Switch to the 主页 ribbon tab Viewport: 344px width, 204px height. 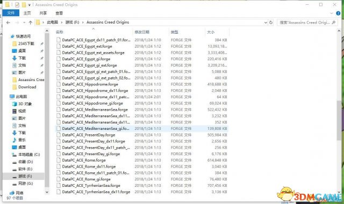(27, 13)
